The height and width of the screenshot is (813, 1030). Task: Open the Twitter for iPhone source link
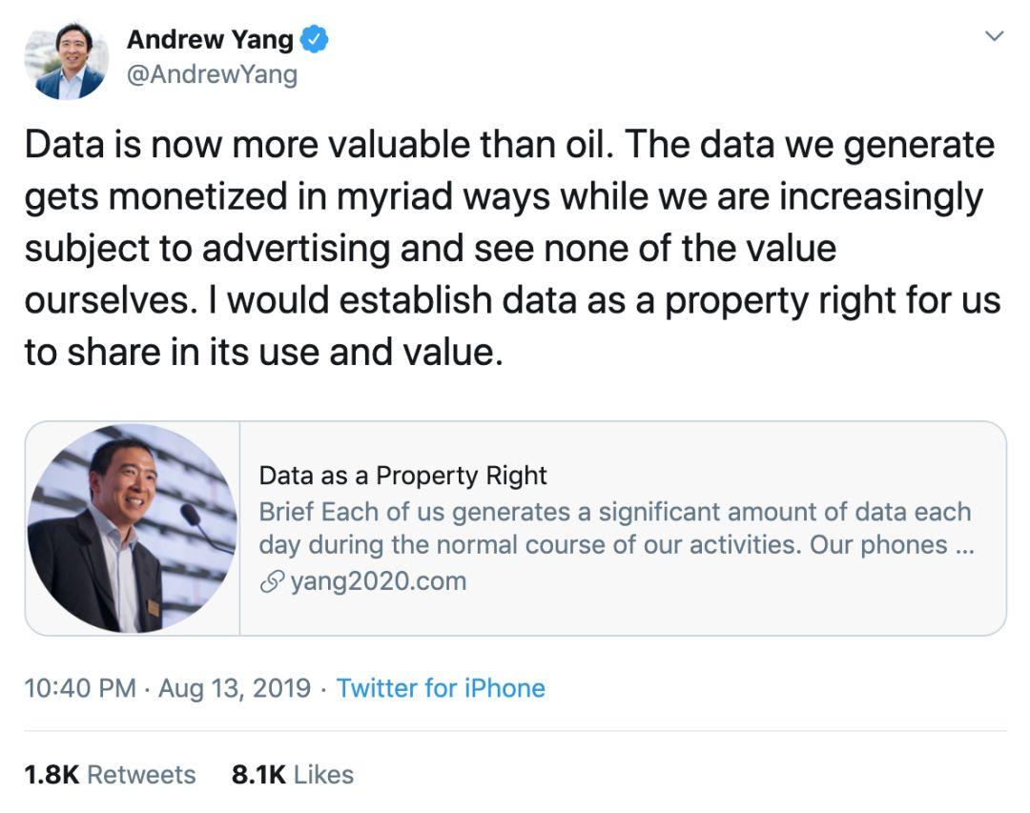click(x=441, y=688)
